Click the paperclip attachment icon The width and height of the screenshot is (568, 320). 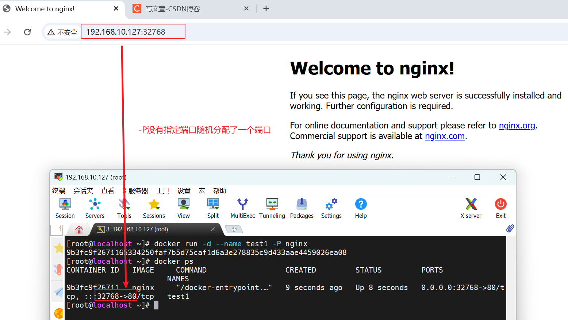tap(510, 228)
